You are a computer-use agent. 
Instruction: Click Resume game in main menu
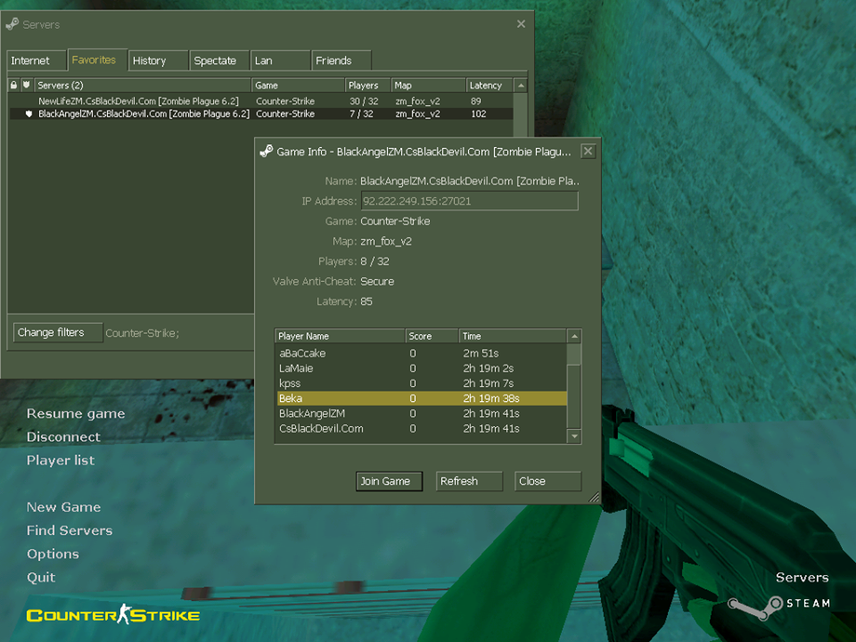click(x=76, y=414)
